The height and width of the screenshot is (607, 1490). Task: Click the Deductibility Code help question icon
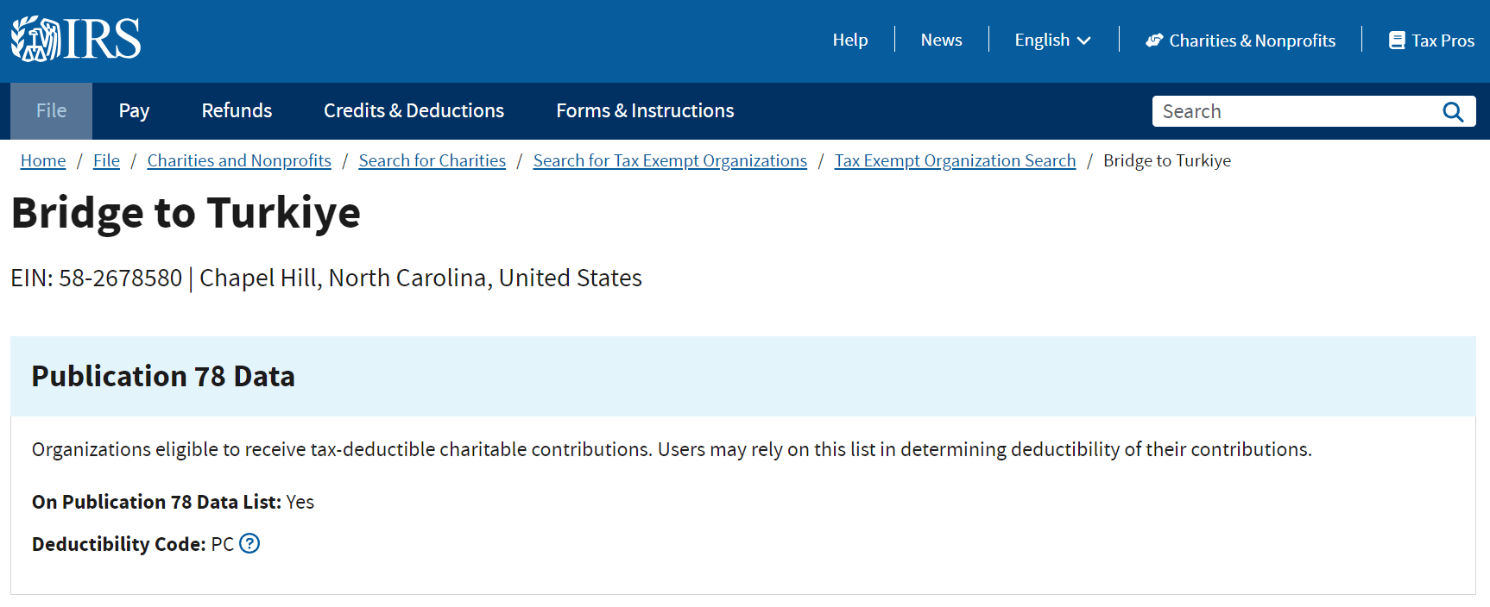coord(249,543)
